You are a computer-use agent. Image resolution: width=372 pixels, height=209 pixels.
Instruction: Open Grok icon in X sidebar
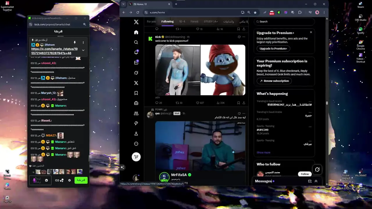tap(136, 73)
